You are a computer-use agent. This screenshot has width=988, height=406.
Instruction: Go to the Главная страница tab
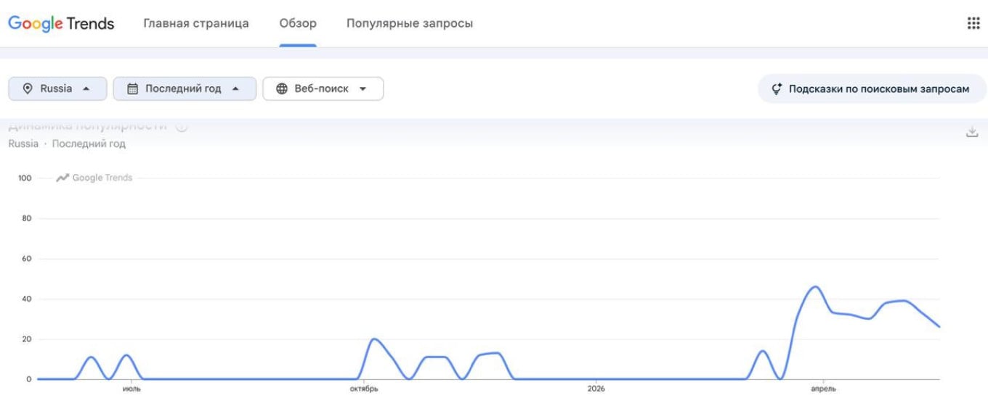click(x=196, y=23)
